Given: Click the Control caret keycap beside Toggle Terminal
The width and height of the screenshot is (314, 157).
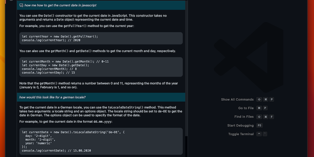Looking at the screenshot, I should pyautogui.click(x=259, y=134).
